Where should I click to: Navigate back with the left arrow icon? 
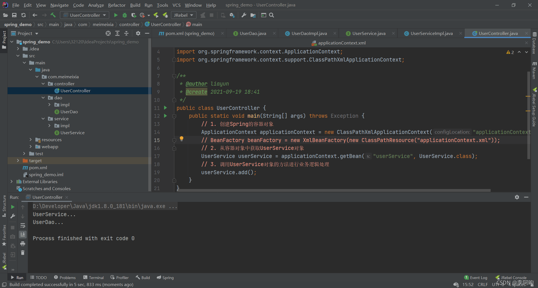click(x=35, y=15)
